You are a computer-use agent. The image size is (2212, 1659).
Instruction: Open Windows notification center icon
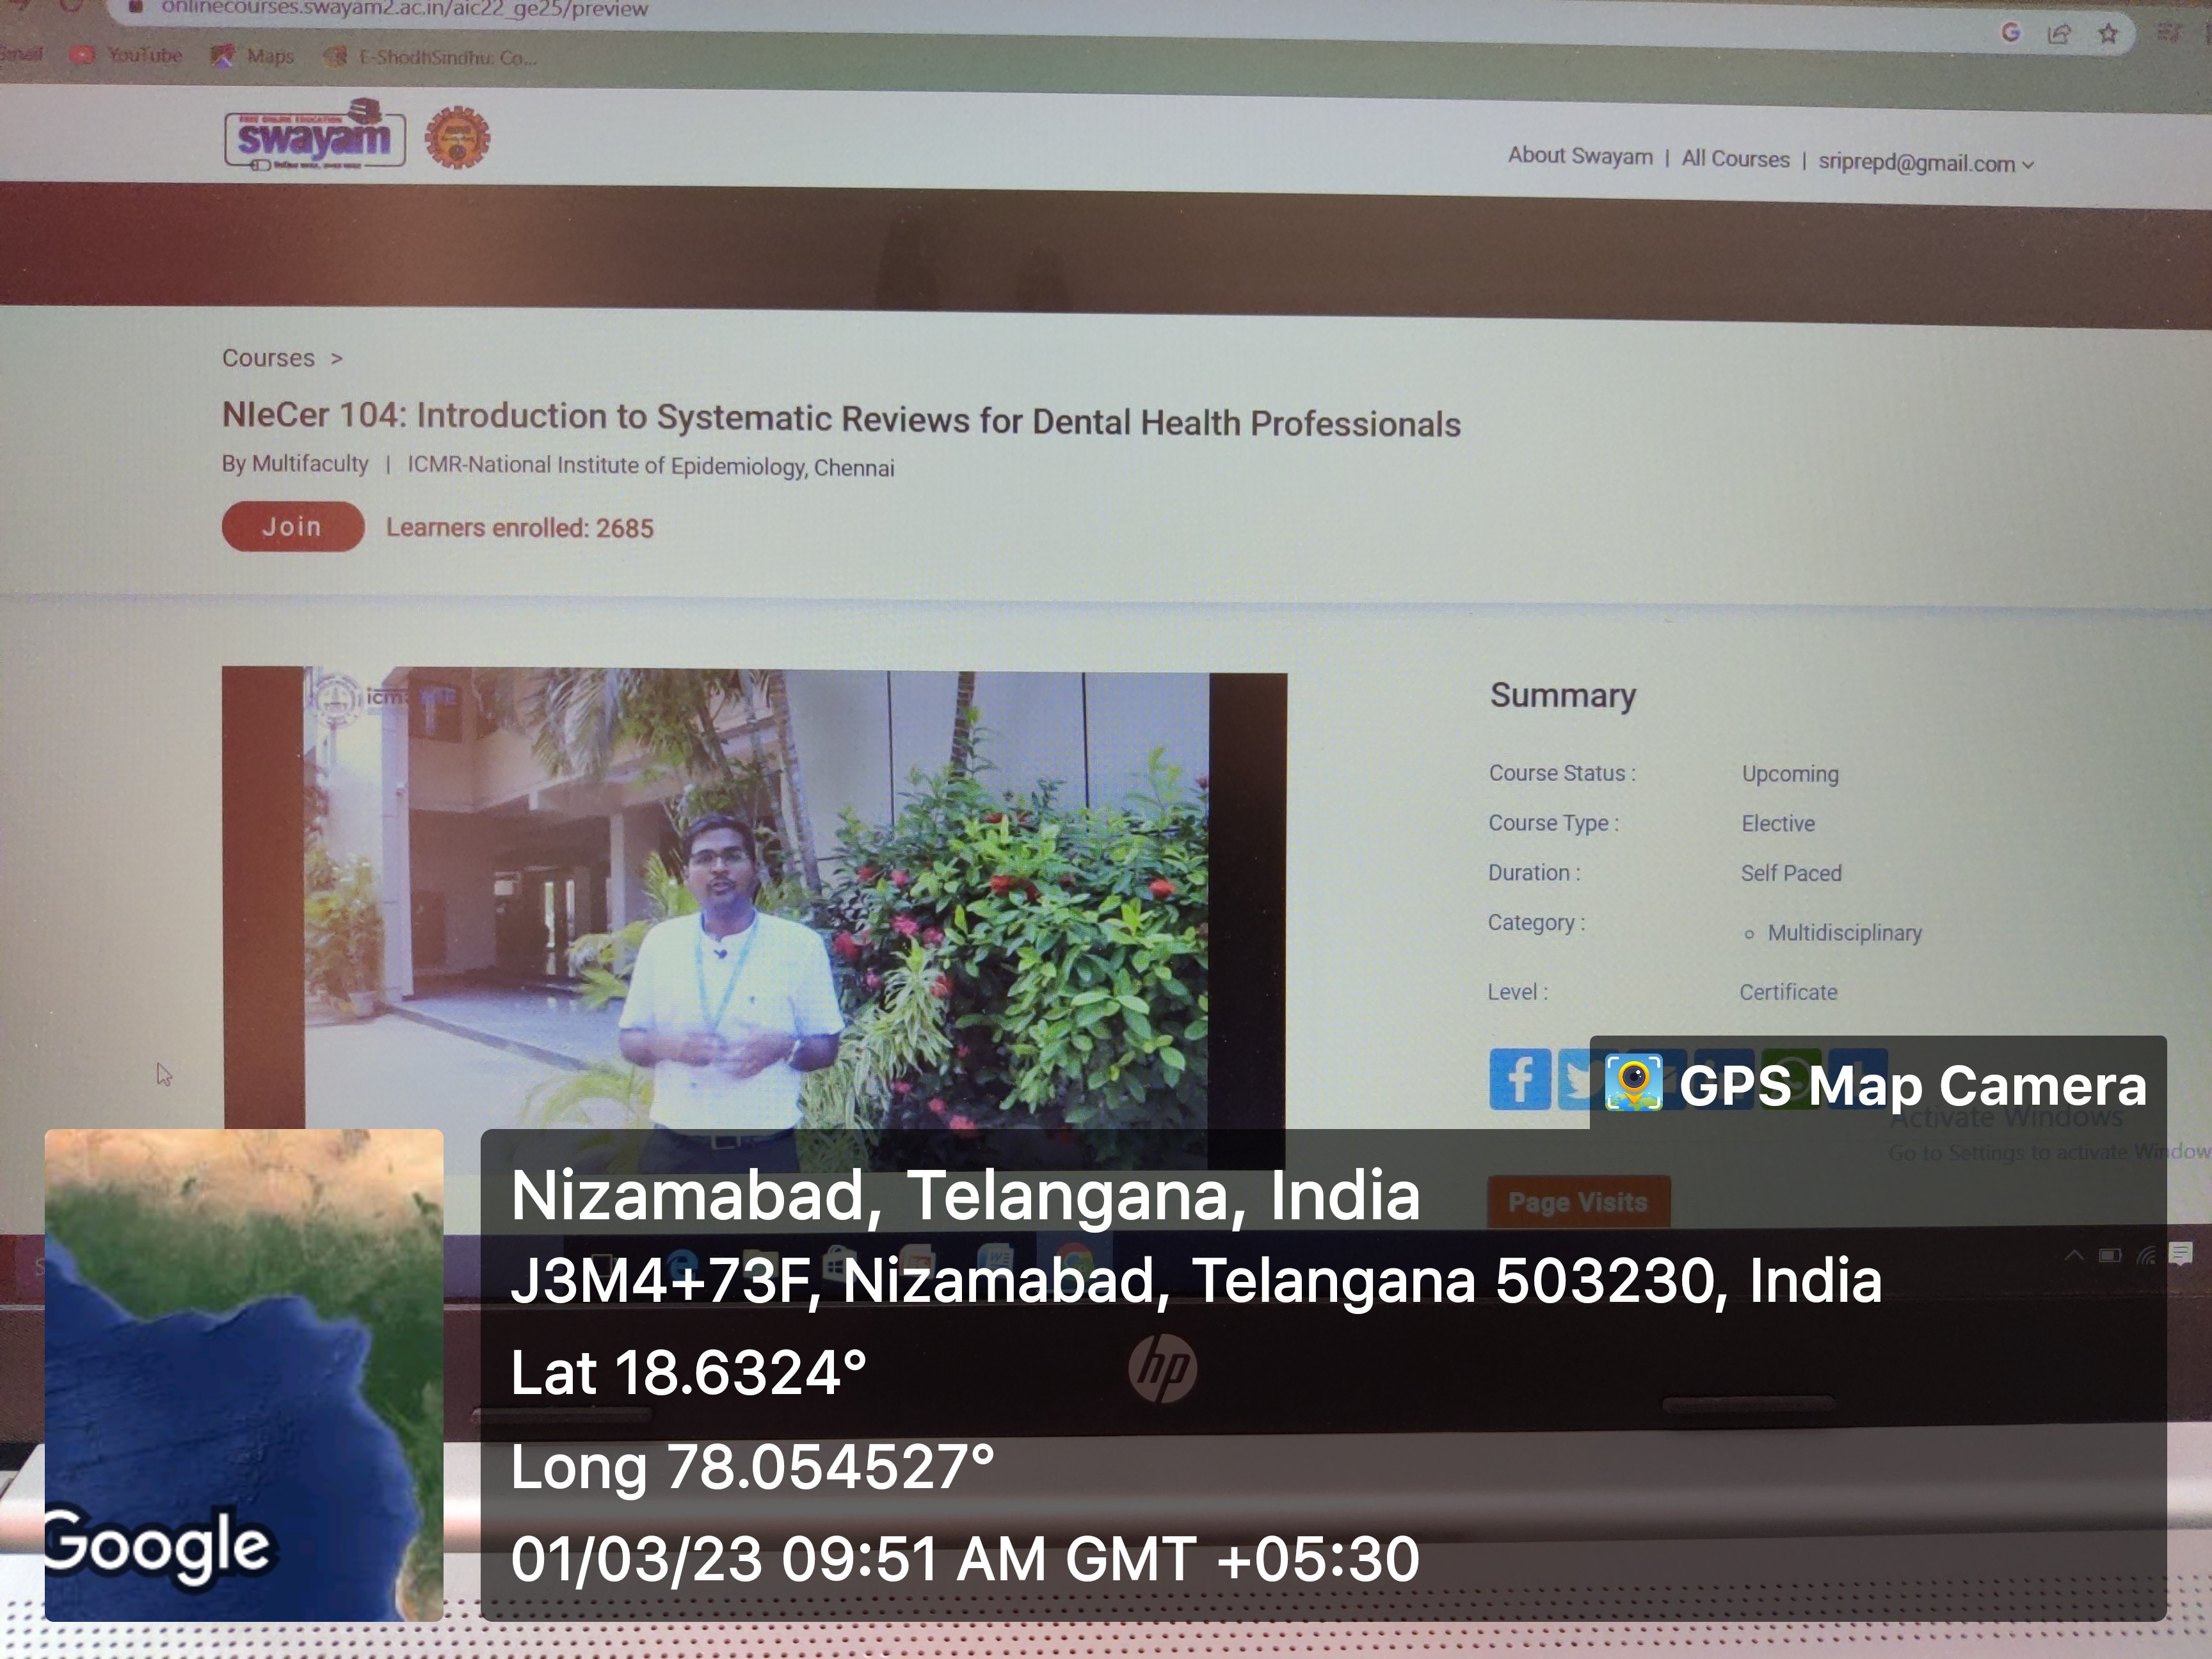2181,1253
